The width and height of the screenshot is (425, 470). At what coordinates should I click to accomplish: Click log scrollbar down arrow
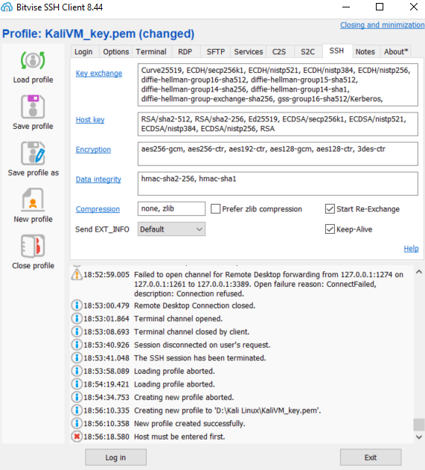(419, 437)
